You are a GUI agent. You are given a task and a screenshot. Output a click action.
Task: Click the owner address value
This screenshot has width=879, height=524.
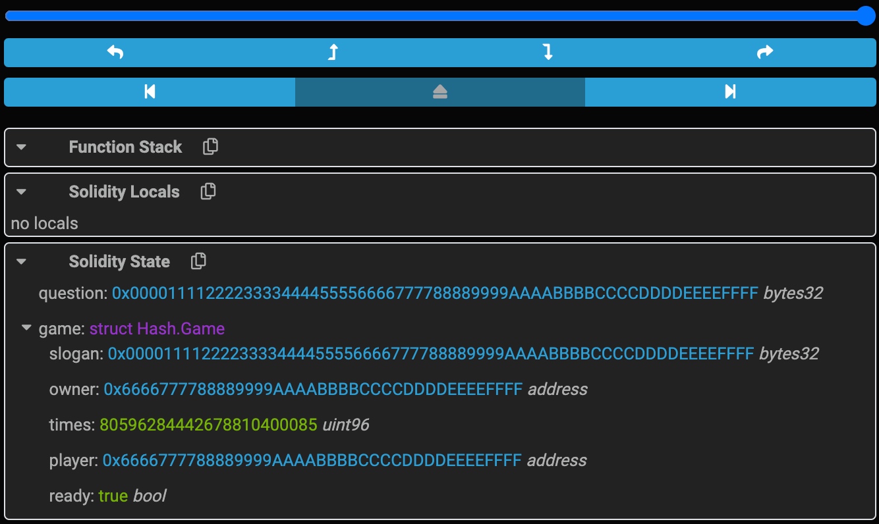click(x=313, y=389)
